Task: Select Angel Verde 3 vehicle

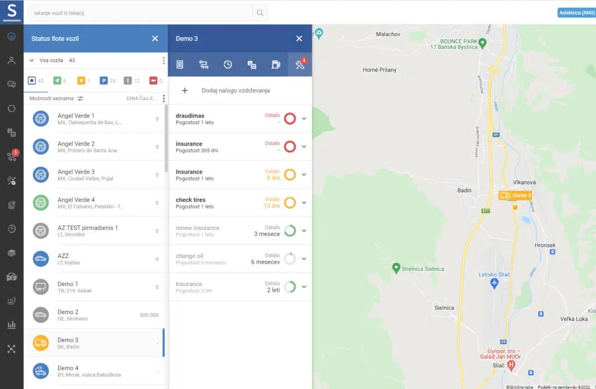Action: point(94,175)
